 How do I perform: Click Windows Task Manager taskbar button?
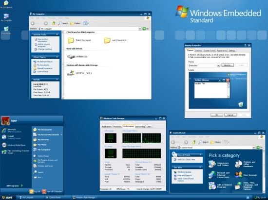pos(84,198)
